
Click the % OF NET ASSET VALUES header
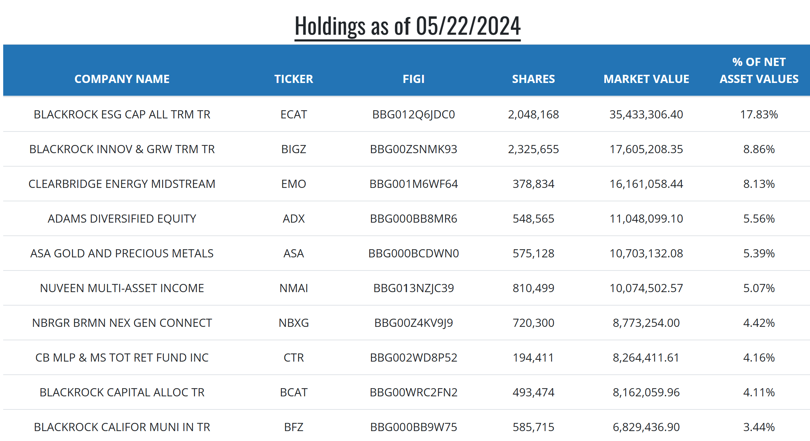759,70
